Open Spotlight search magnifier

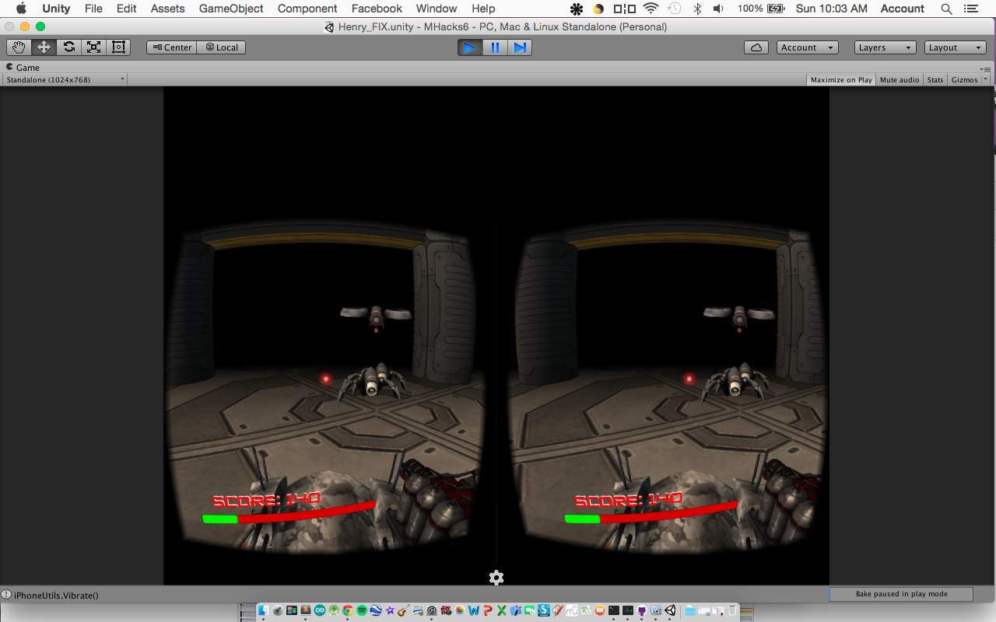click(946, 9)
